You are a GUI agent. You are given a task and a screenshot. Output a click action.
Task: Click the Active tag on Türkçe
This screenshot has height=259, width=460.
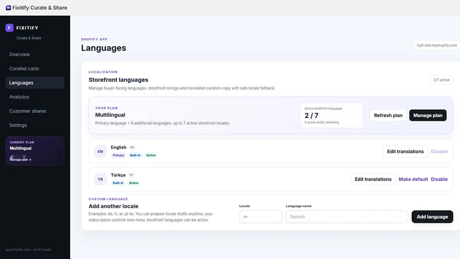(x=133, y=183)
